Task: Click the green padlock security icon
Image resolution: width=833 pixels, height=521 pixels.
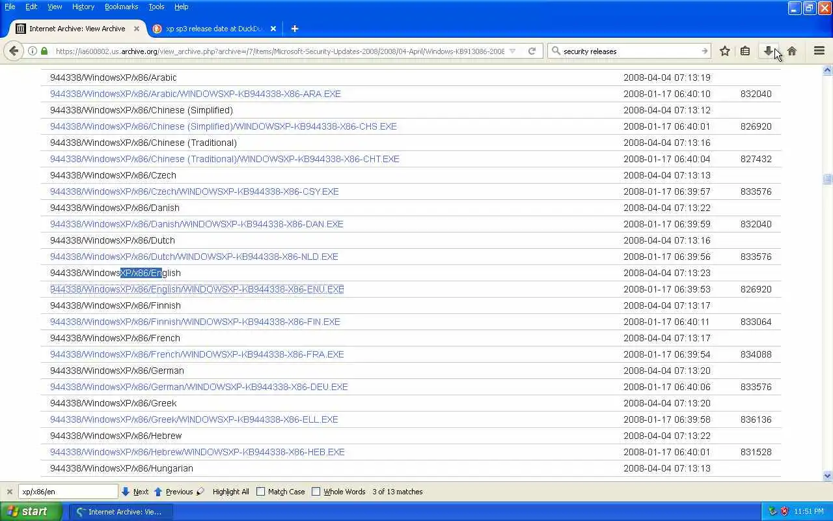Action: [44, 51]
